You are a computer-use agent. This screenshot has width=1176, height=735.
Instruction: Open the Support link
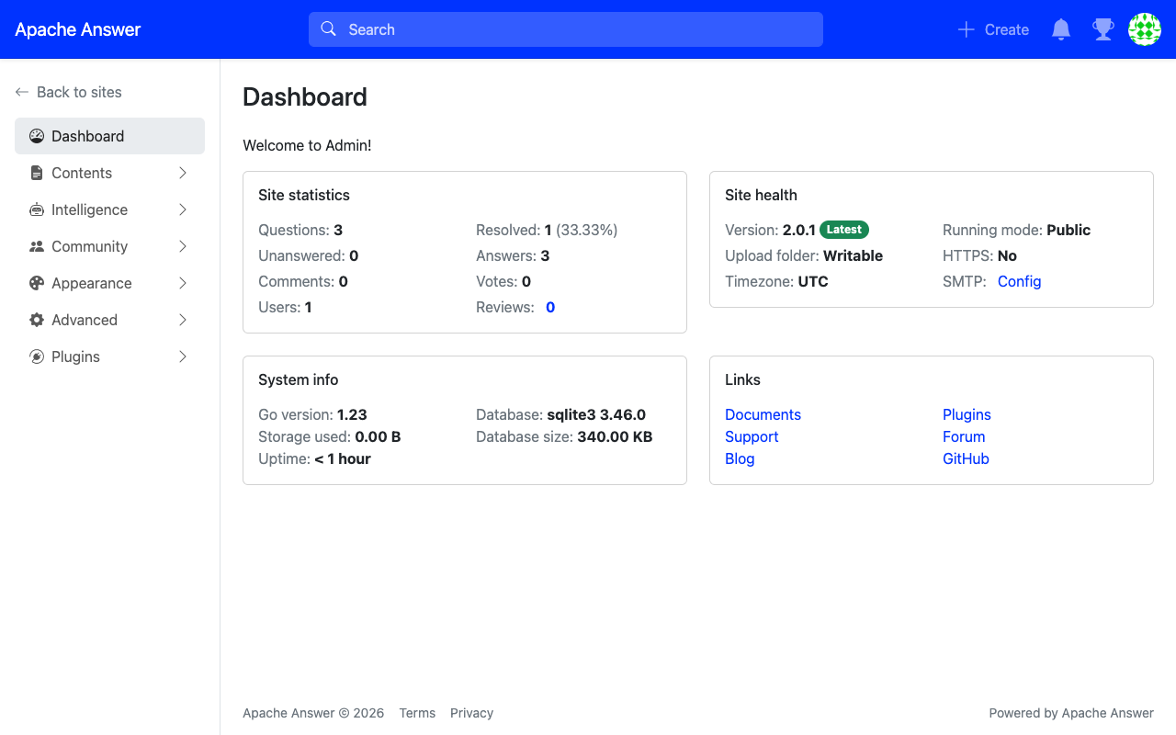click(752, 436)
